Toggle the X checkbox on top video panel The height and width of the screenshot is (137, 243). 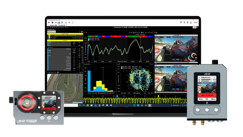pyautogui.click(x=155, y=35)
